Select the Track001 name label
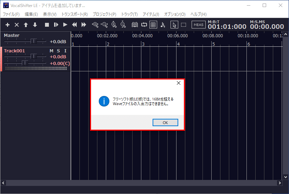Image resolution: width=289 pixels, height=194 pixels. 14,51
